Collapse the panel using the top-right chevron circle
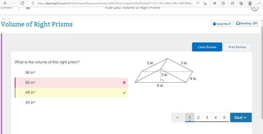Screen dimensions: 263x134 [255, 8]
